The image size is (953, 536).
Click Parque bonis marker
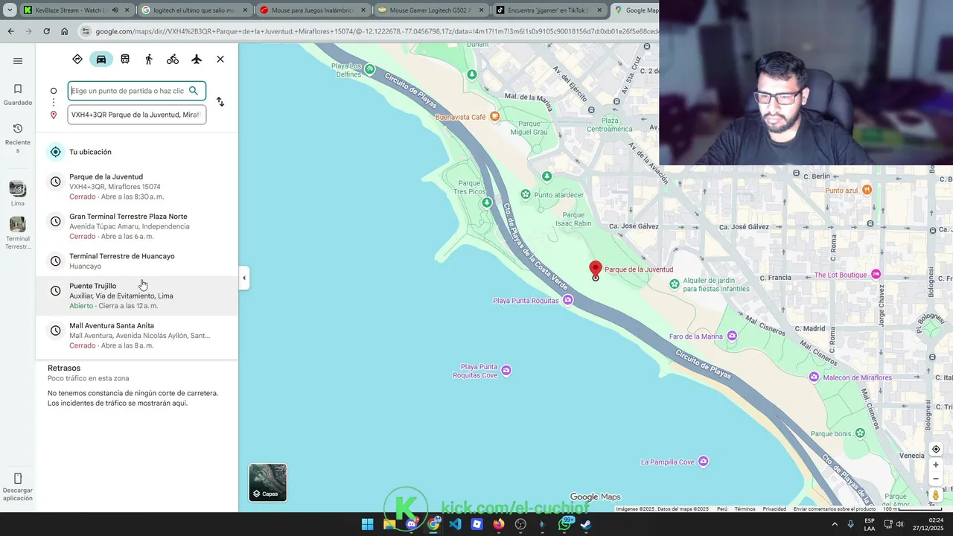860,433
